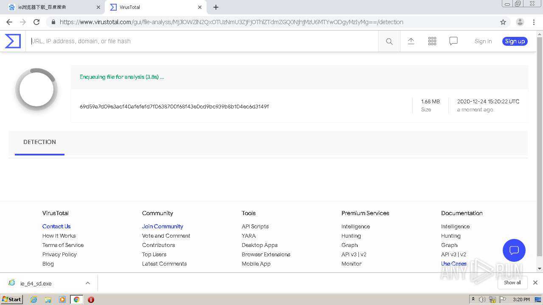Click the red Opera-style taskbar icon
The image size is (543, 305).
91,299
